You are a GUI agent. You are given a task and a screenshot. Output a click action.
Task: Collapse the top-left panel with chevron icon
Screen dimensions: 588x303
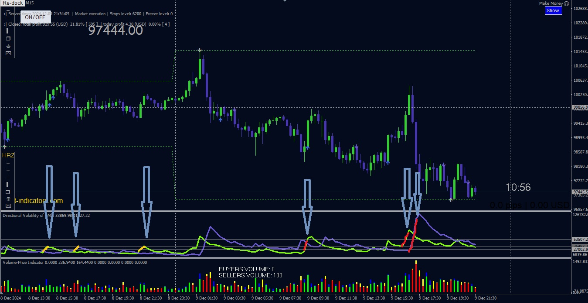8,53
